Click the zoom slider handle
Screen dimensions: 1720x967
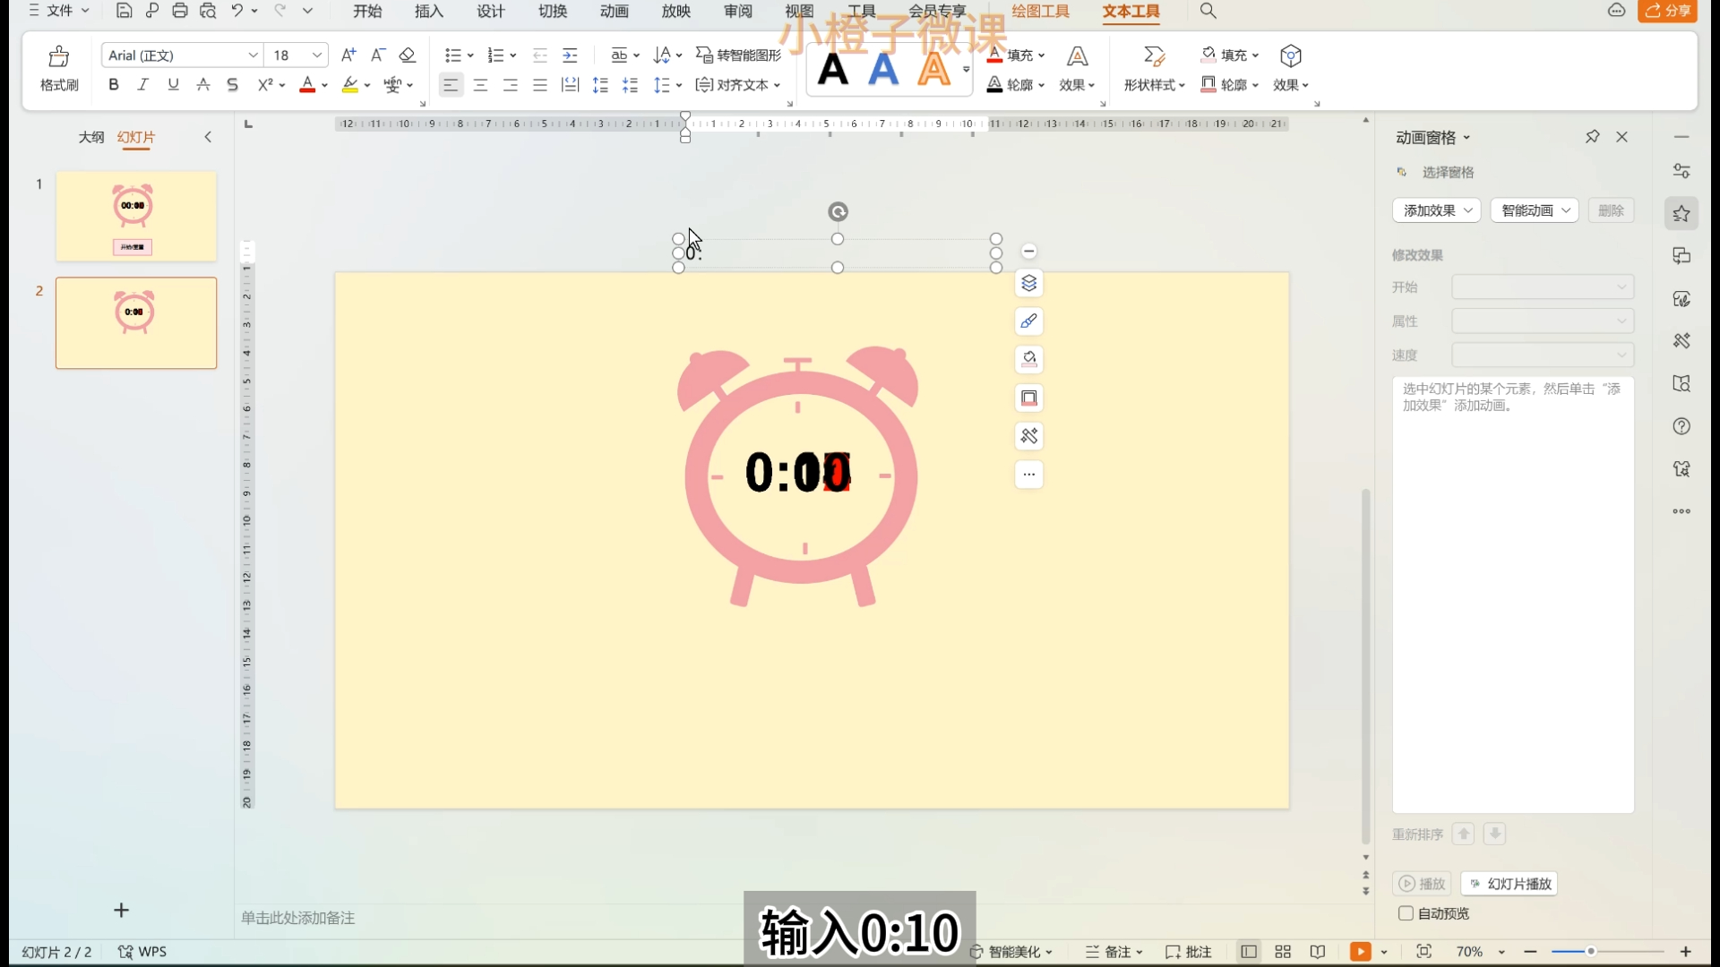(1591, 952)
